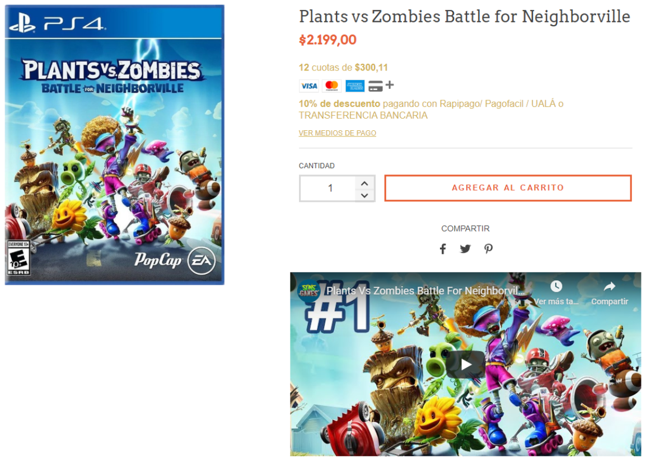The height and width of the screenshot is (458, 646).
Task: Increase quantity with up arrow
Action: click(364, 183)
